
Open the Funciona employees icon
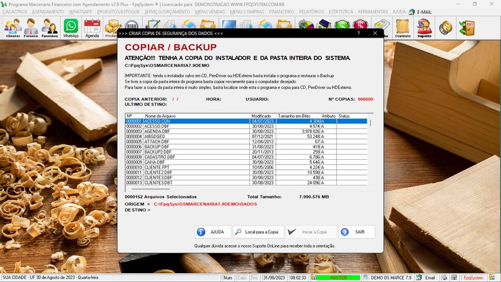click(51, 28)
